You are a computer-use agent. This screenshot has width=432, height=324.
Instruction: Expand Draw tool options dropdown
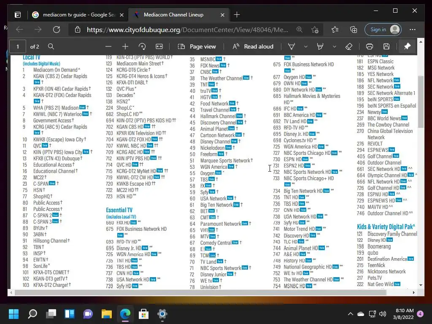[x=305, y=46]
